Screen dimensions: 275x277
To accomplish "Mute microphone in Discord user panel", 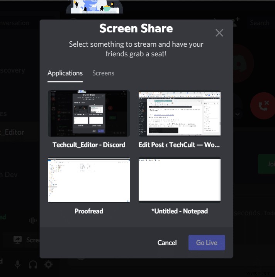I will (17, 264).
